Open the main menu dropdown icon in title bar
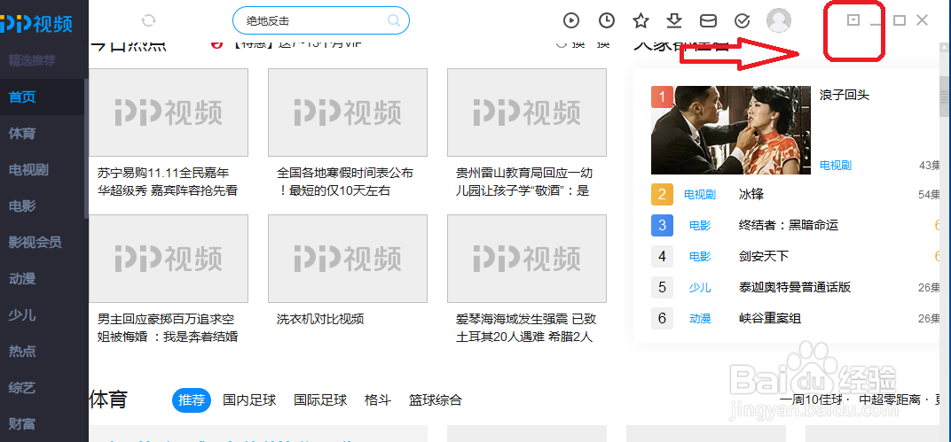Viewport: 951px width, 442px height. coord(853,20)
